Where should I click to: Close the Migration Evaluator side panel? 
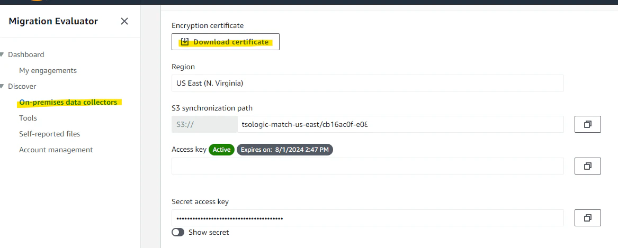[x=124, y=21]
